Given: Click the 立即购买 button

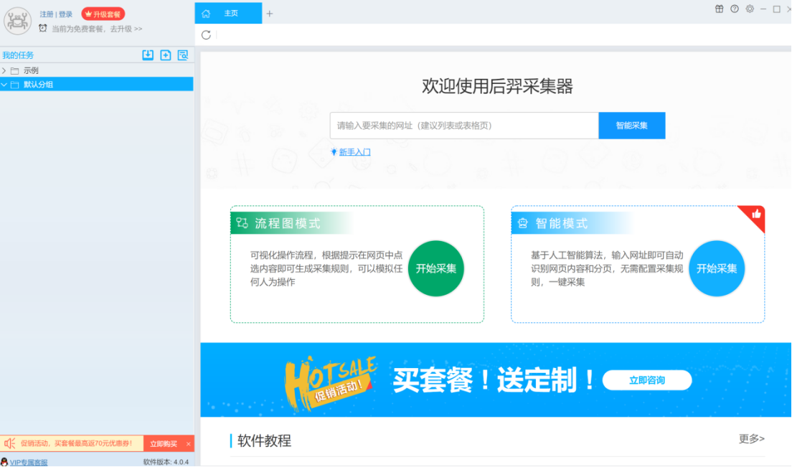Looking at the screenshot, I should coord(164,444).
